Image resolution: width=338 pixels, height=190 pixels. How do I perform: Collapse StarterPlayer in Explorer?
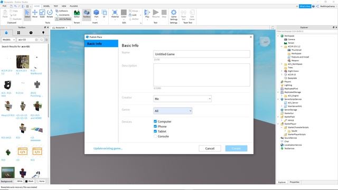pos(278,124)
